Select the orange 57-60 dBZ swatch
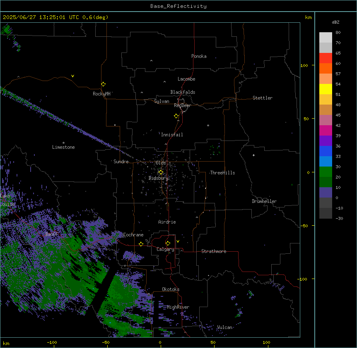357x348 pixels. coord(326,68)
